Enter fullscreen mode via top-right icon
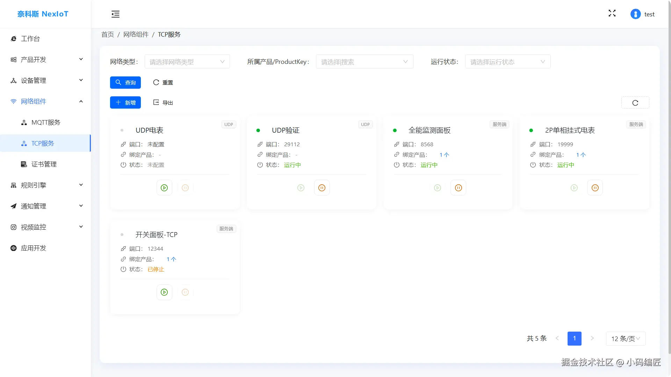Viewport: 671px width, 377px height. (x=612, y=13)
